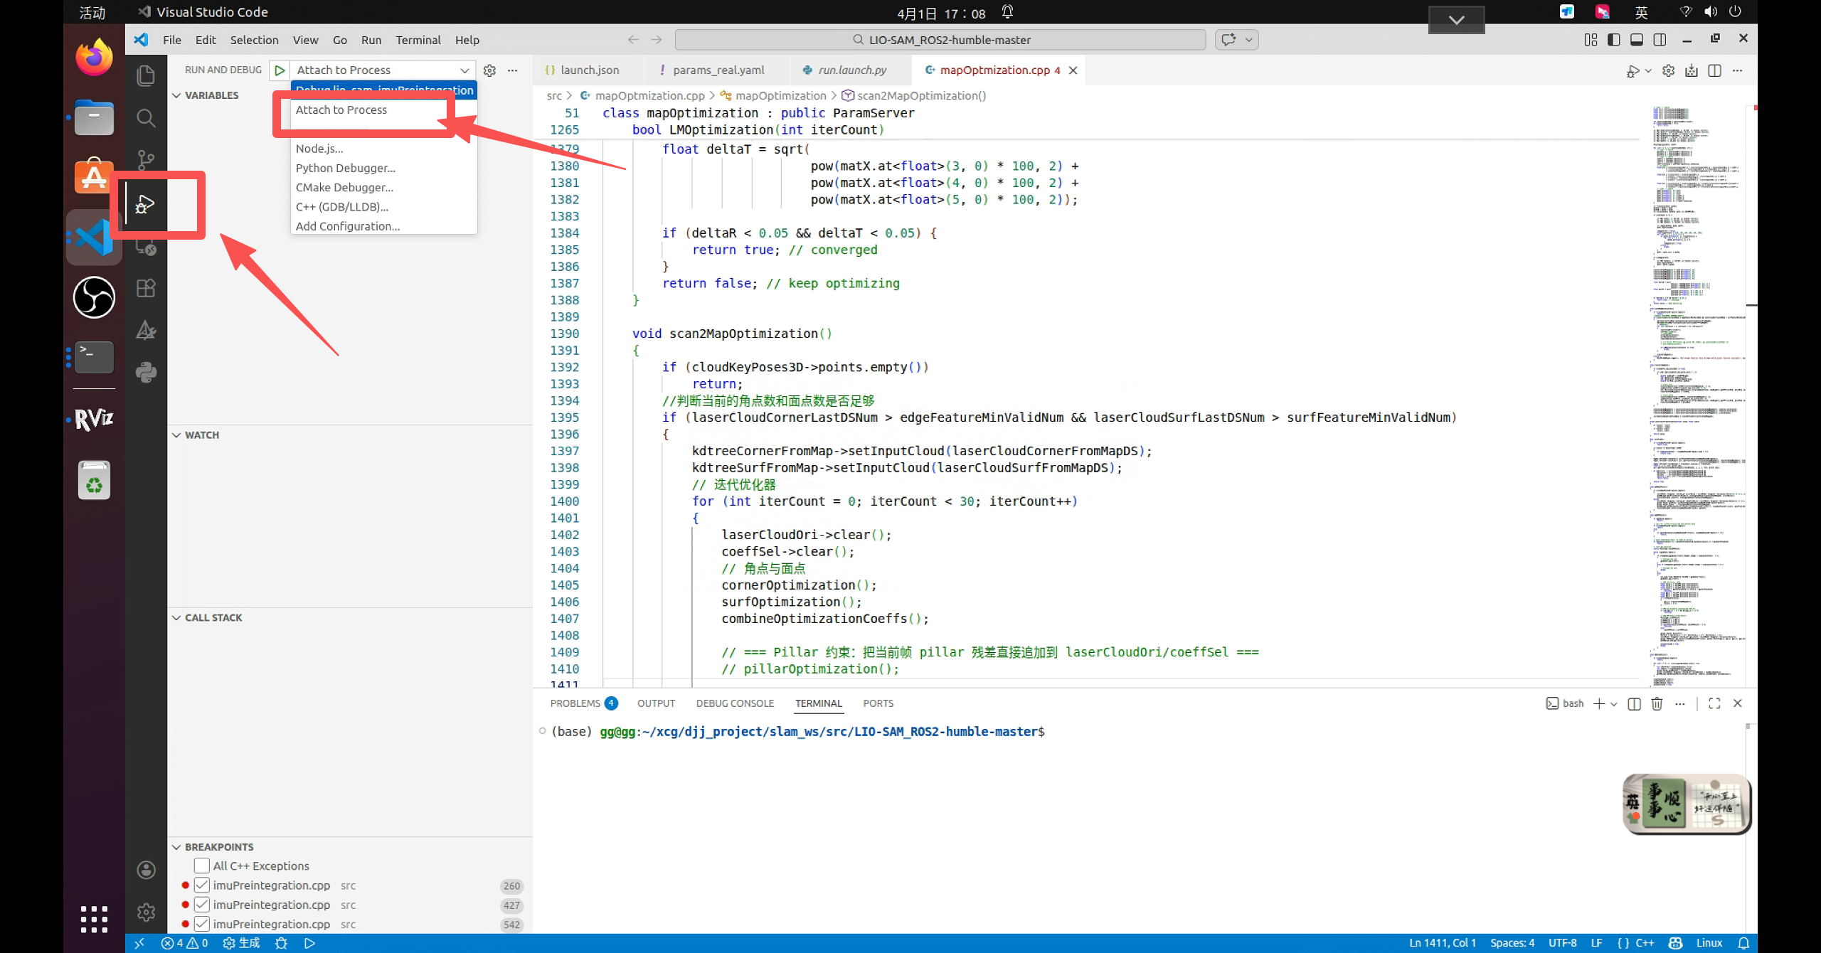Open the Extensions view icon
1821x953 pixels.
coord(146,288)
